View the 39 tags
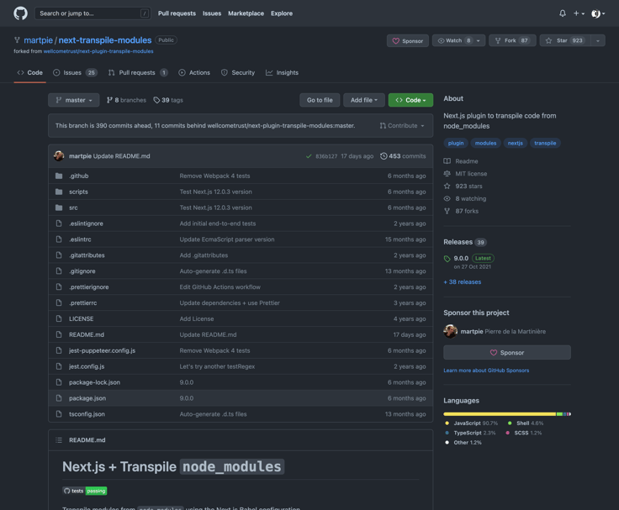The width and height of the screenshot is (619, 510). pyautogui.click(x=168, y=100)
